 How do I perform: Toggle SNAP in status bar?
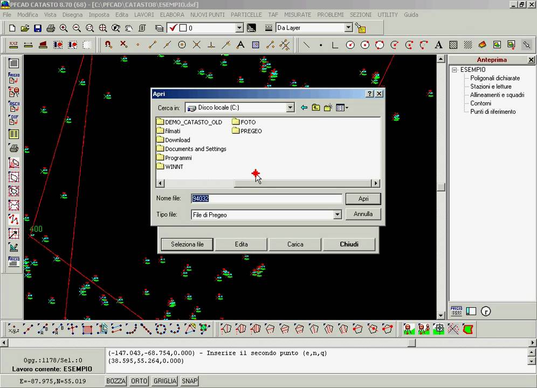(189, 381)
